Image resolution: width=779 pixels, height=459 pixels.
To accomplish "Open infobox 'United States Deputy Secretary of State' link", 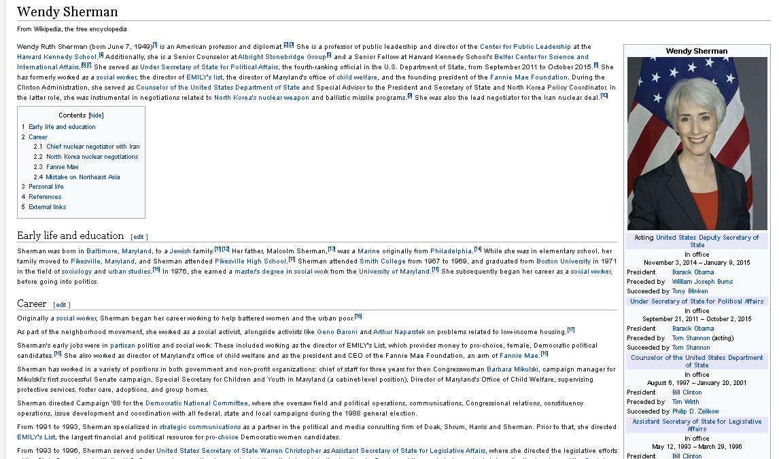I will [x=707, y=241].
